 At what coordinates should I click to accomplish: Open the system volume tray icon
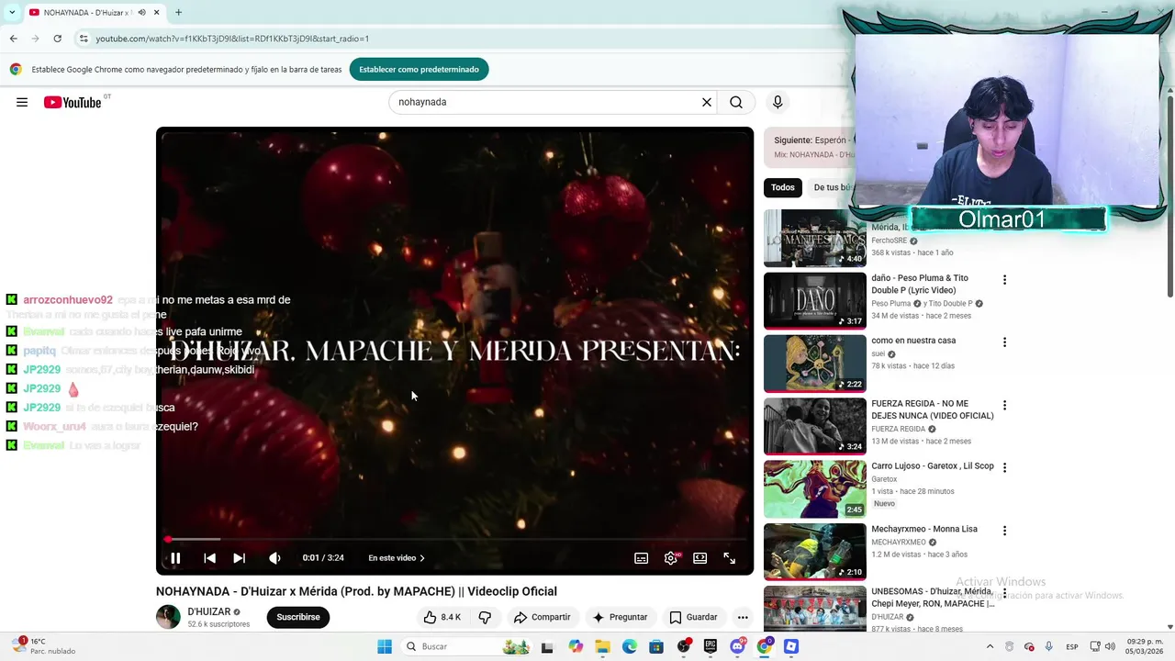point(1110,646)
